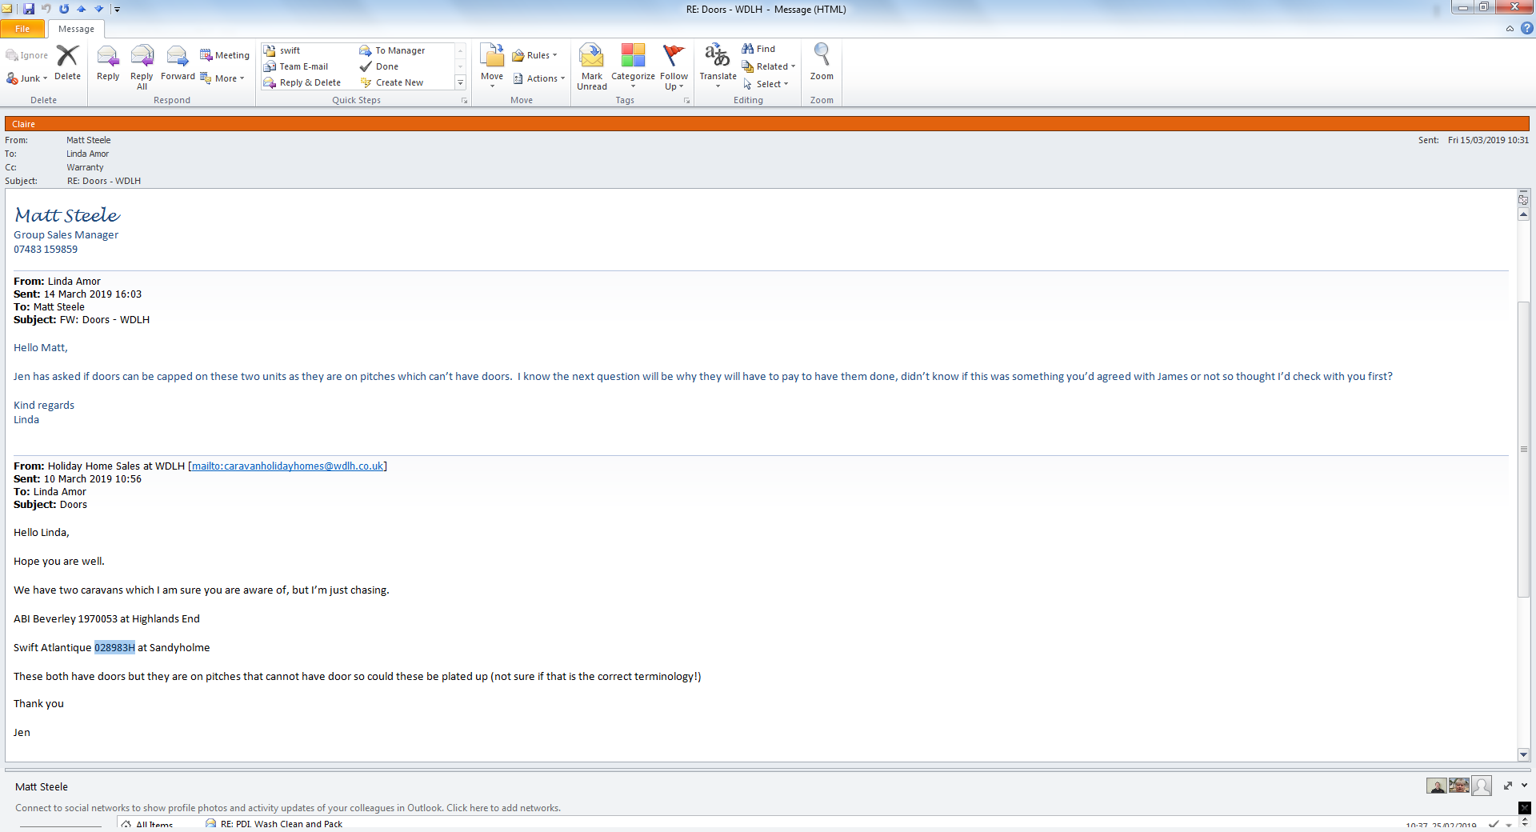The width and height of the screenshot is (1536, 832).
Task: Click the Translate button
Action: pos(718,66)
